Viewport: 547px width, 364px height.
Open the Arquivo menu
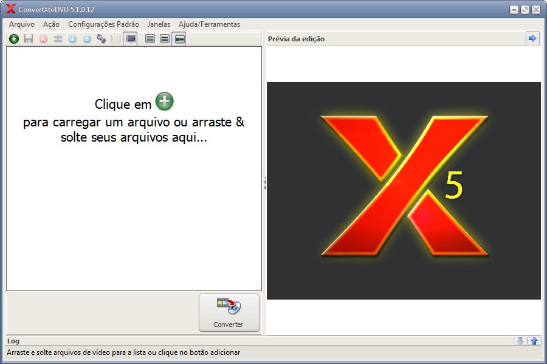pos(22,24)
